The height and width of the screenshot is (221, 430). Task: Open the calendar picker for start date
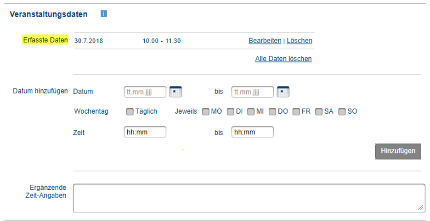click(x=175, y=91)
